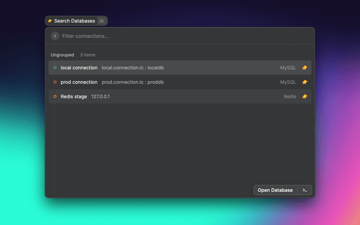Image resolution: width=360 pixels, height=225 pixels.
Task: Select the prod connection entry
Action: pyautogui.click(x=79, y=82)
